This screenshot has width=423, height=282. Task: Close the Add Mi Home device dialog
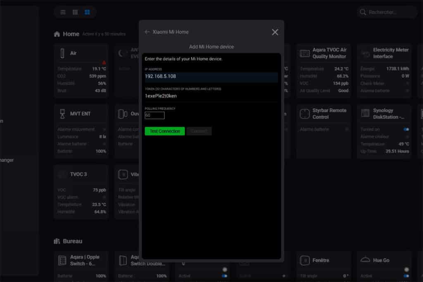pyautogui.click(x=275, y=32)
